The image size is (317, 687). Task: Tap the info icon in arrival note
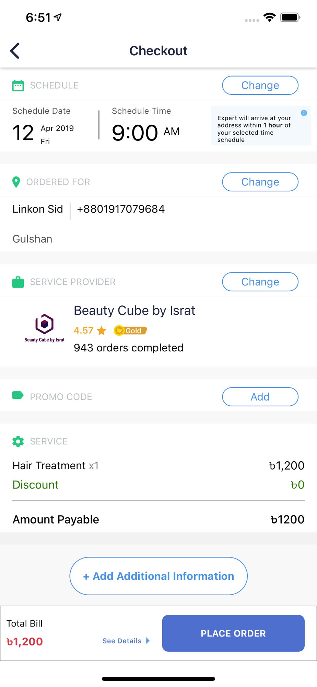(304, 113)
